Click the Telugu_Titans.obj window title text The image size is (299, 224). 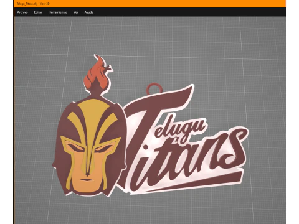(33, 4)
